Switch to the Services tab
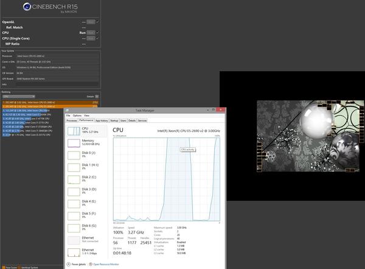The width and height of the screenshot is (365, 269). [142, 121]
